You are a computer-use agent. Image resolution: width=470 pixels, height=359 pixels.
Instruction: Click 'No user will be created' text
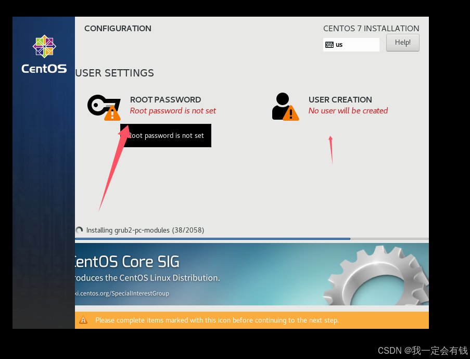tap(348, 111)
